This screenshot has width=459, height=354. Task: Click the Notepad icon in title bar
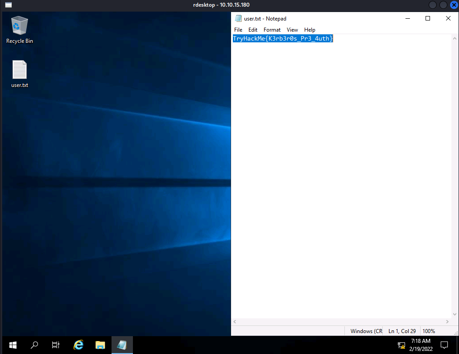[x=239, y=18]
